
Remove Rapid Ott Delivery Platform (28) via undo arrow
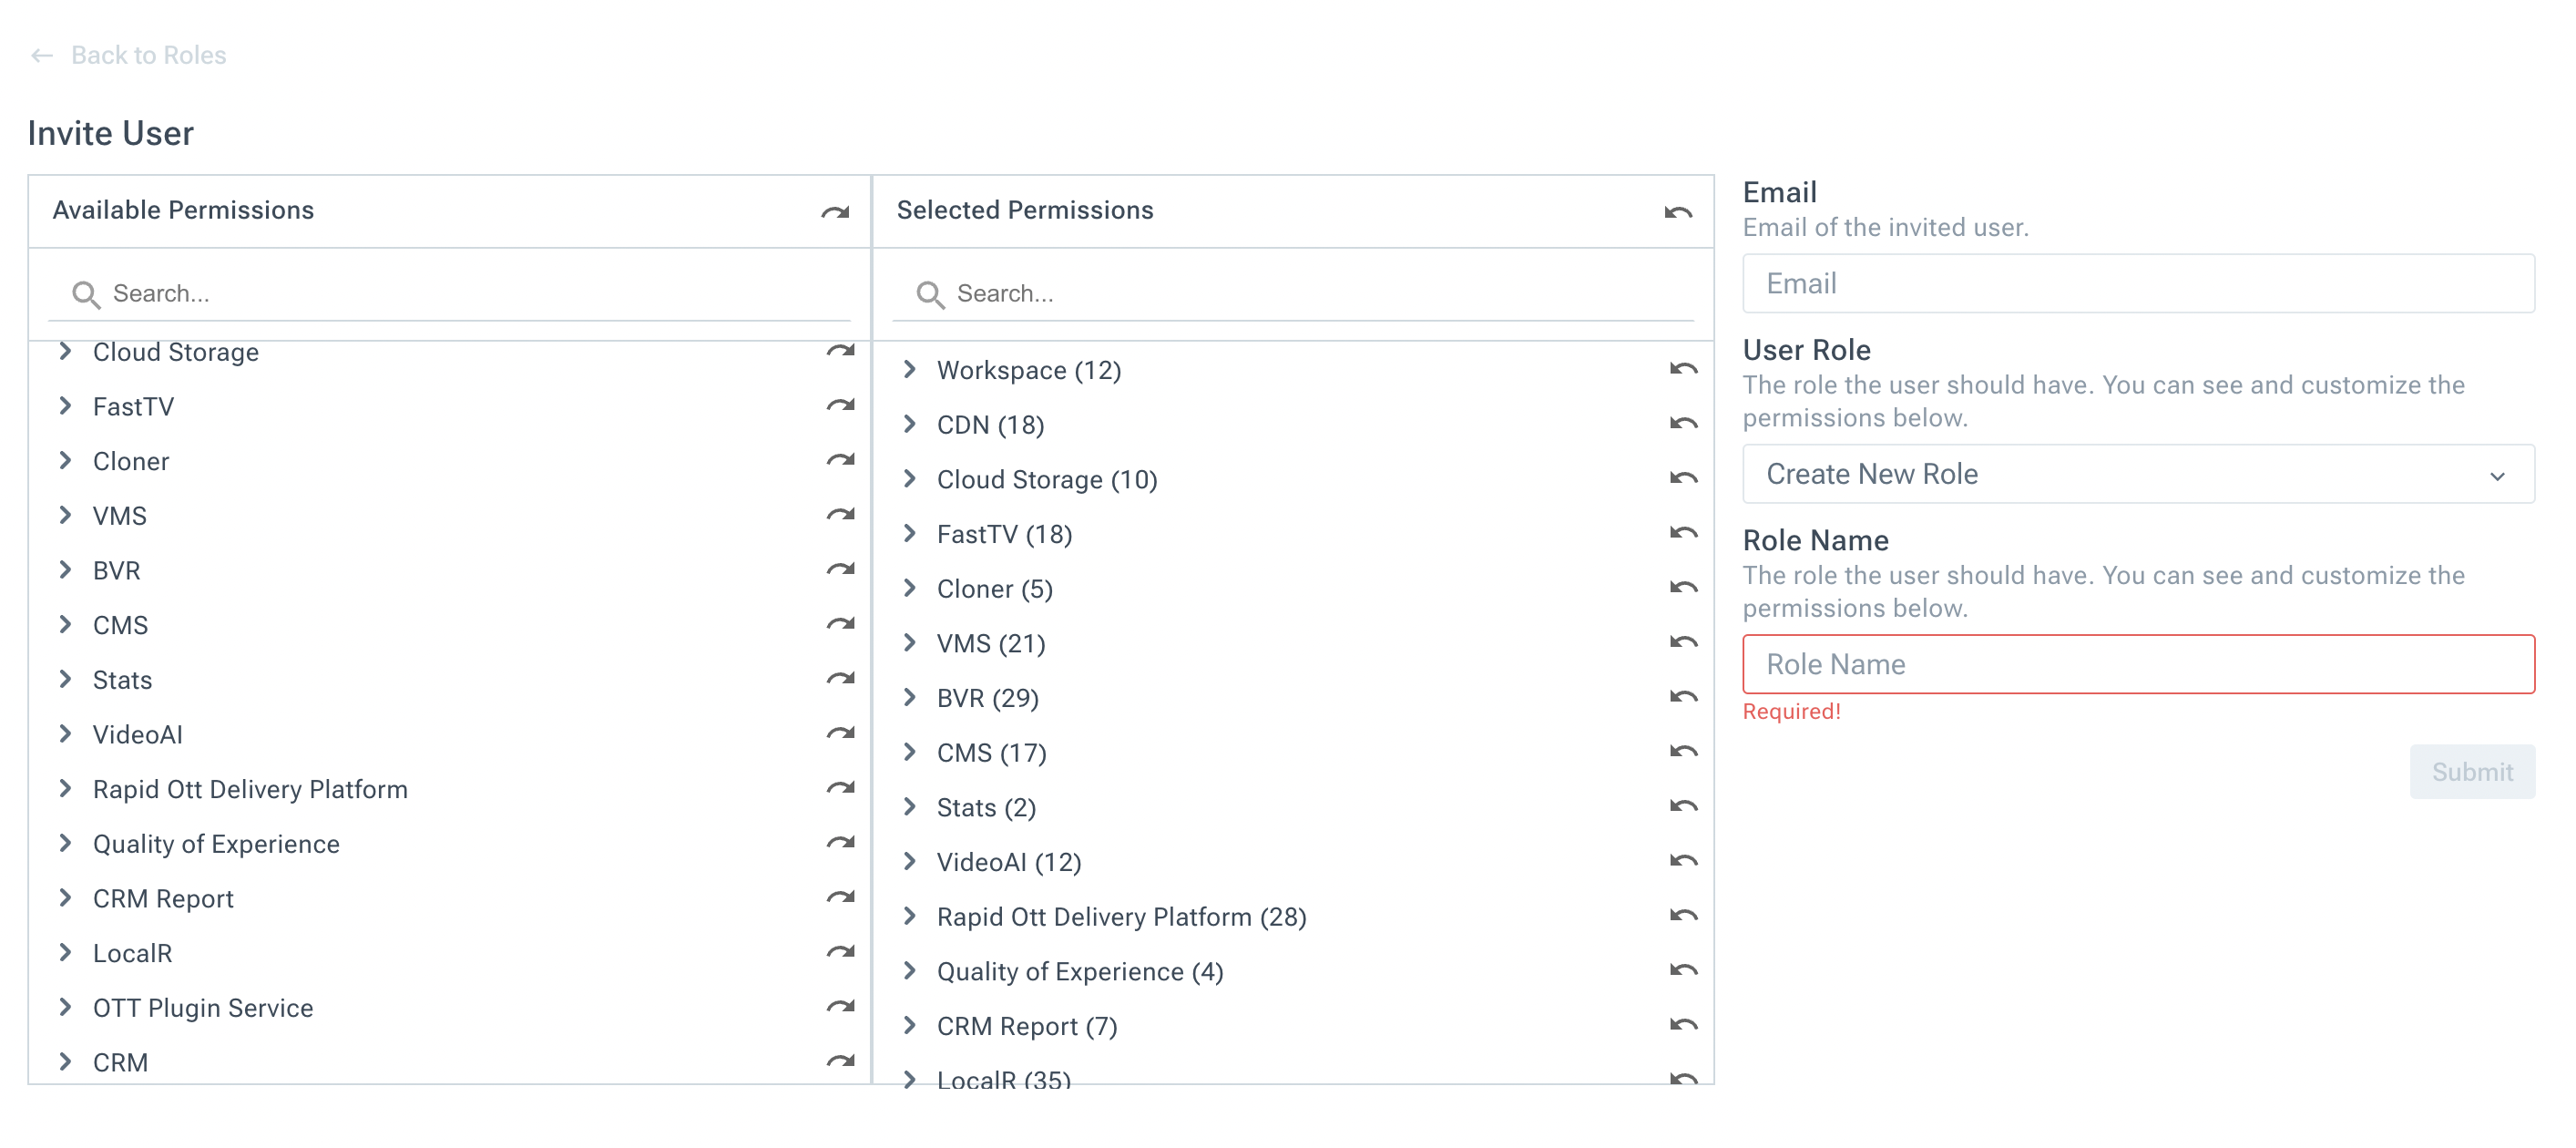point(1684,916)
